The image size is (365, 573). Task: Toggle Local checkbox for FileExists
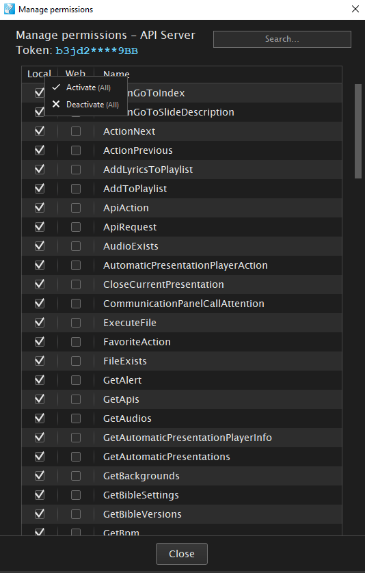coord(40,361)
